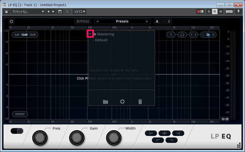245x152 pixels.
Task: Toggle the band power switch
Action: 17,131
